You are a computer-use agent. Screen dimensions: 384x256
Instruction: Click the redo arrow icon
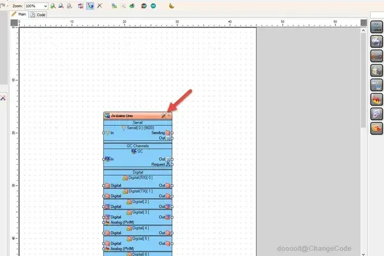pos(3,6)
